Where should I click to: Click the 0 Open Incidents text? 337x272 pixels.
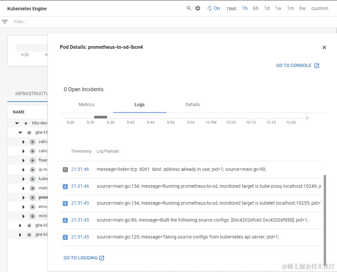(84, 90)
